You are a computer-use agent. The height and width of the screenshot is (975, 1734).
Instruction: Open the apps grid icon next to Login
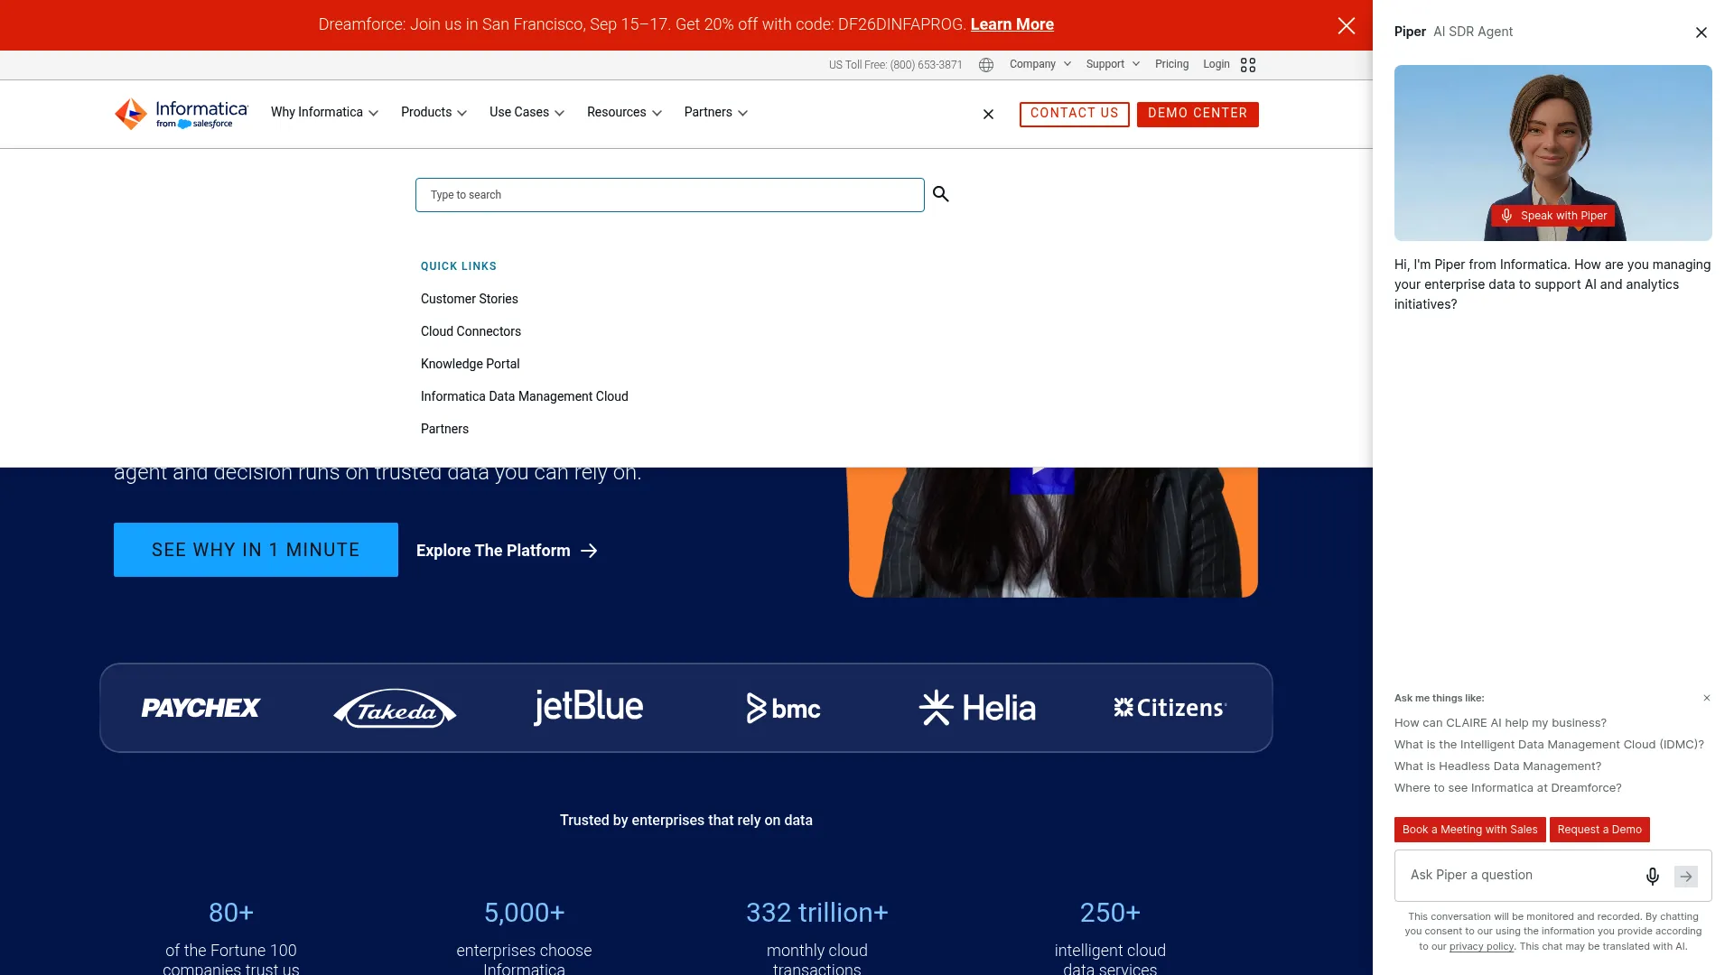tap(1248, 65)
